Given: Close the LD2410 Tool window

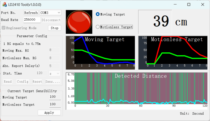Looking at the screenshot, I should pyautogui.click(x=203, y=4).
